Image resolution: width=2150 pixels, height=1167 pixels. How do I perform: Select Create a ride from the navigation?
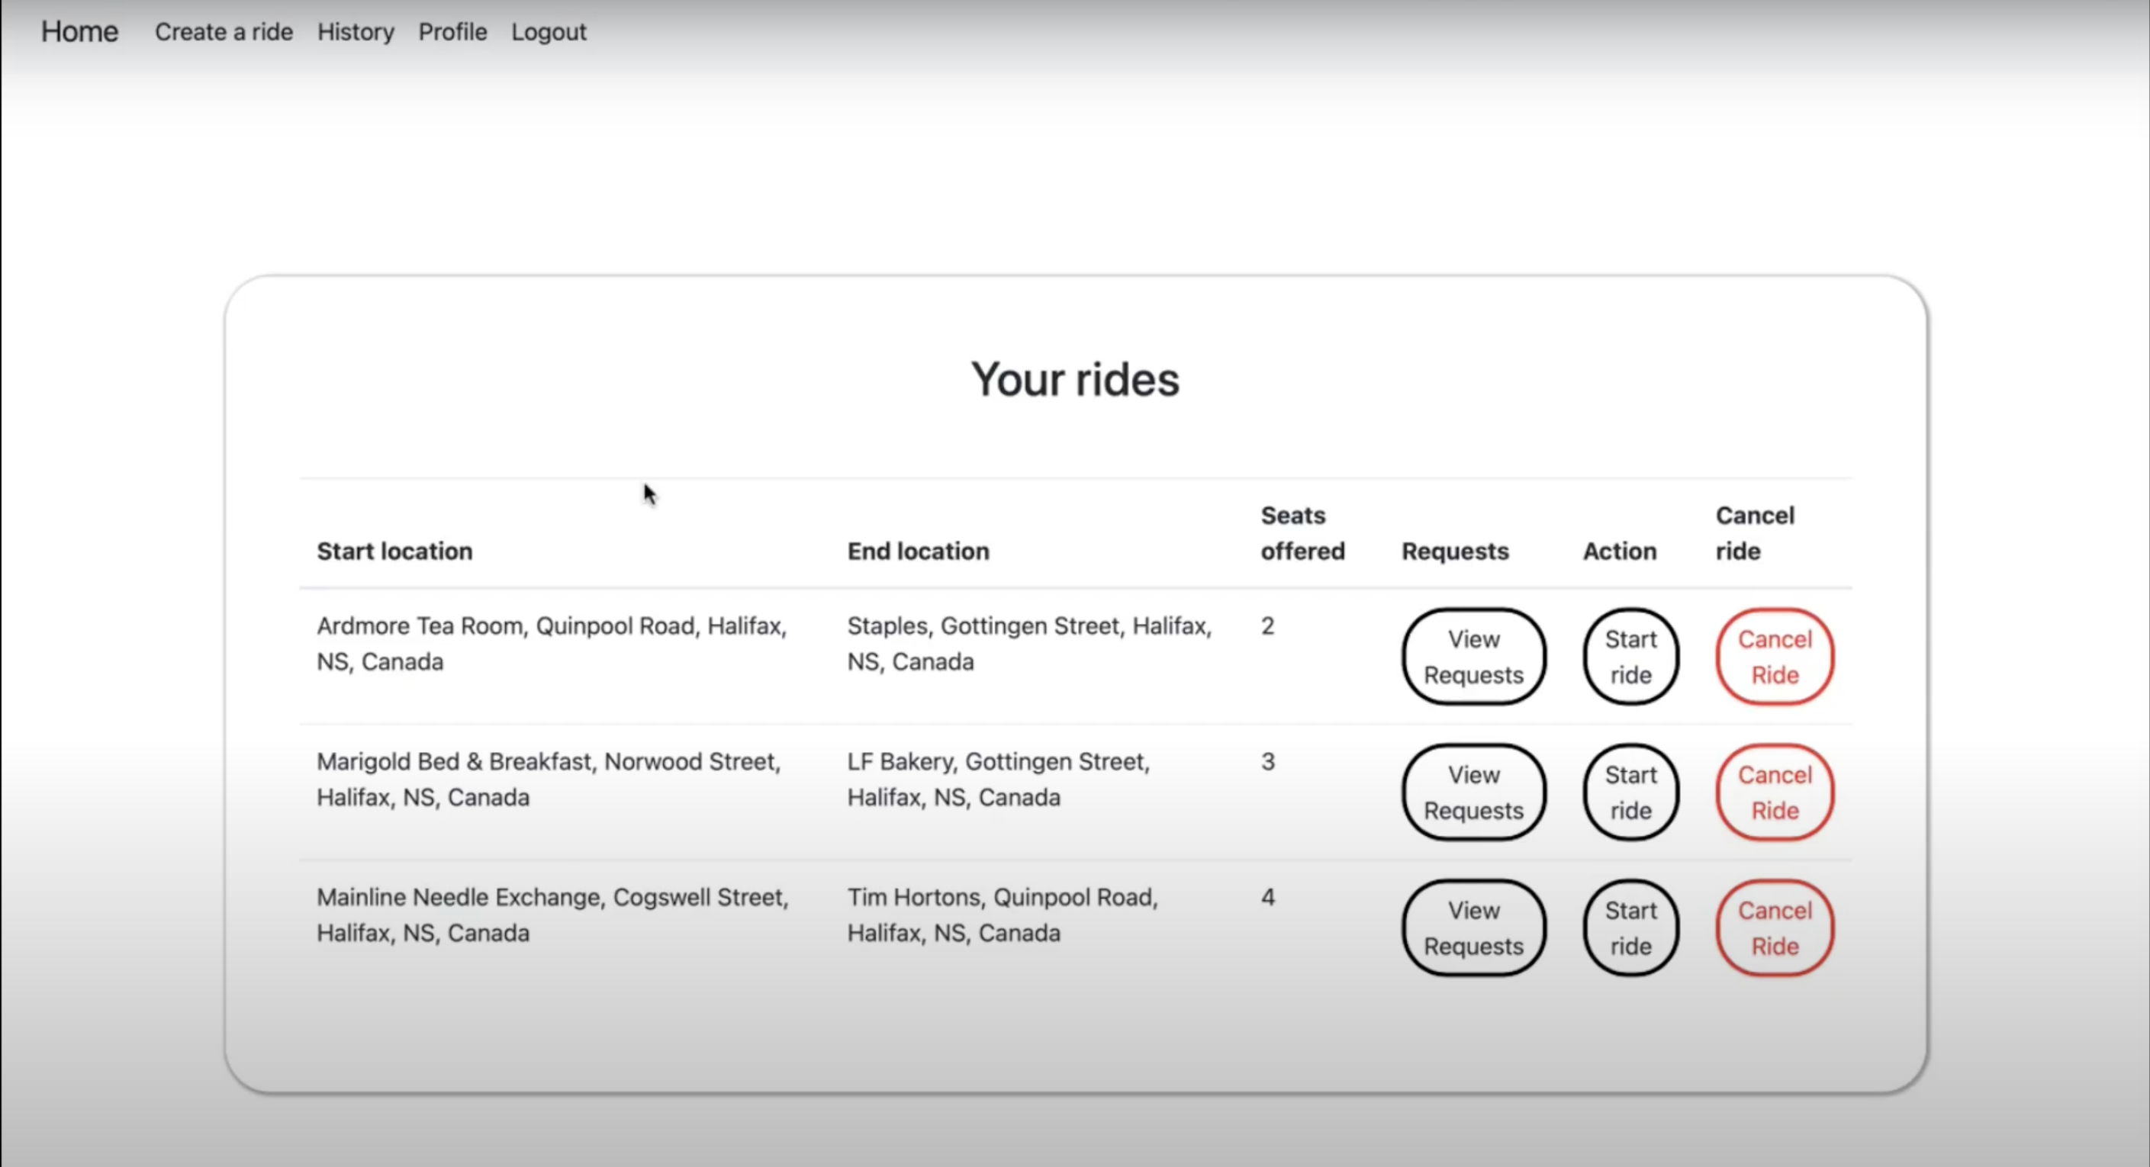pos(224,32)
